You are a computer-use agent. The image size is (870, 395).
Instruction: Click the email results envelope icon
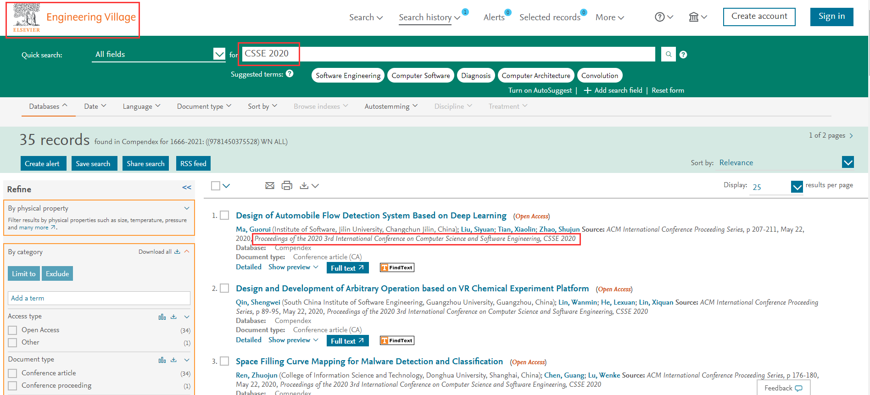(270, 185)
